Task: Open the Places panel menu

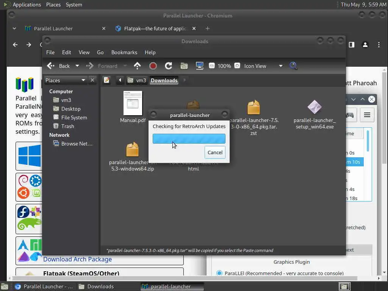Action: pos(53,5)
